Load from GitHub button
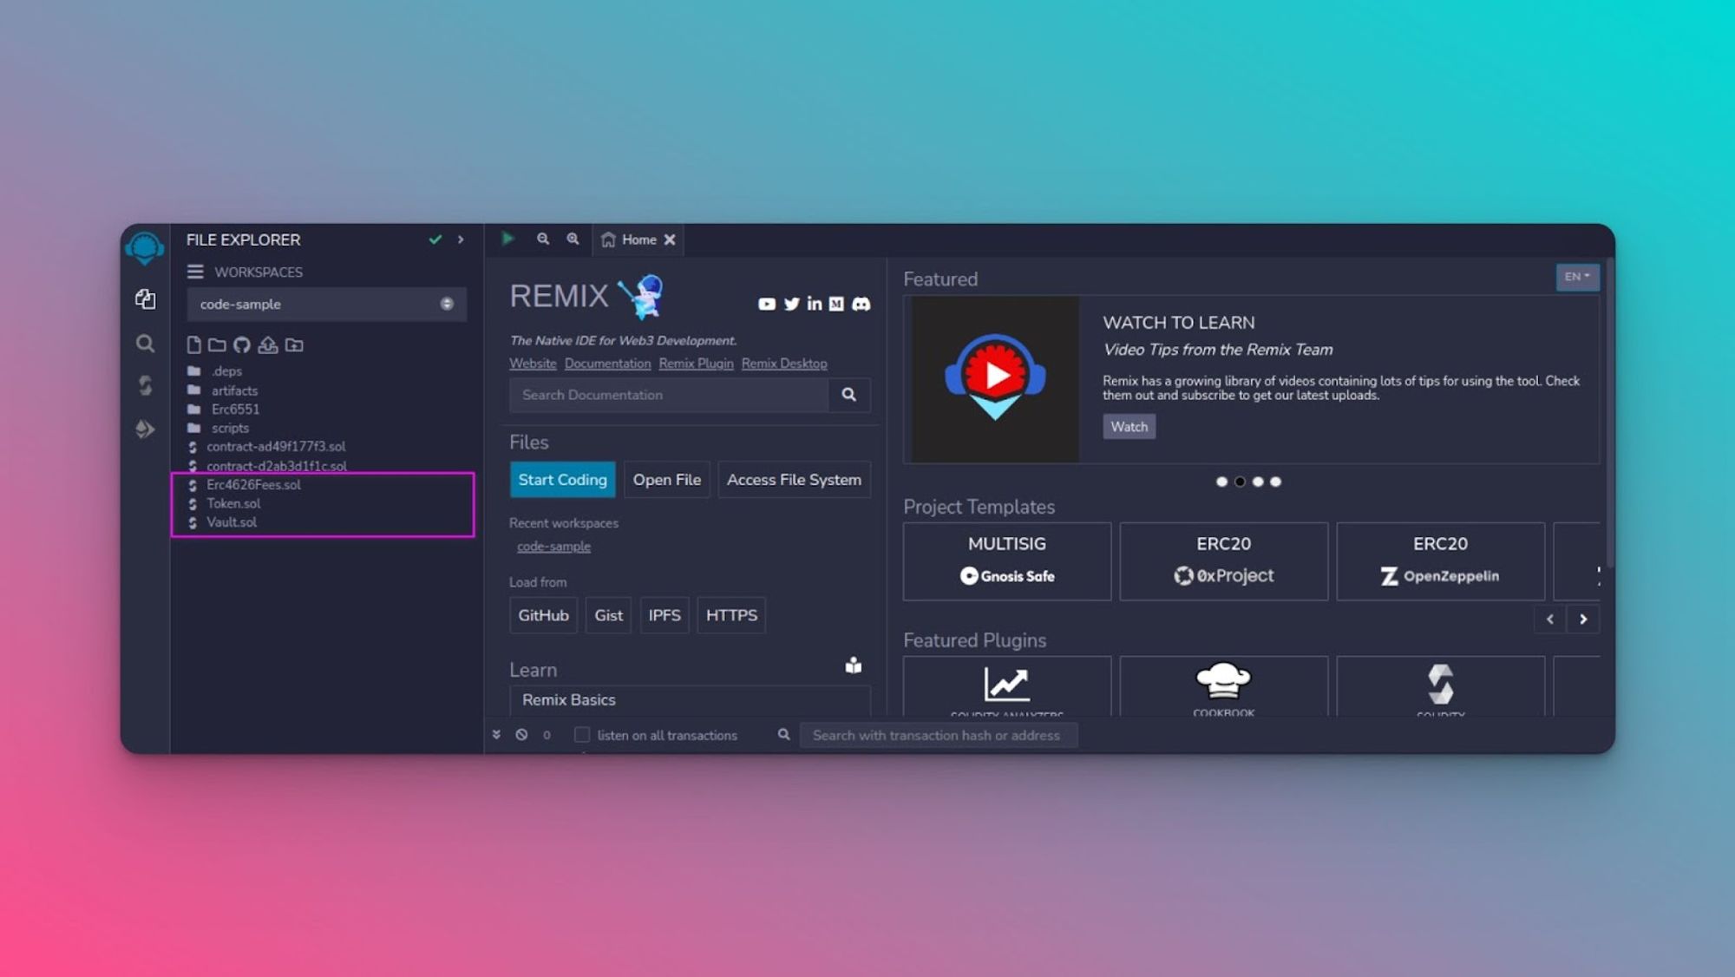The image size is (1735, 977). pos(543,615)
